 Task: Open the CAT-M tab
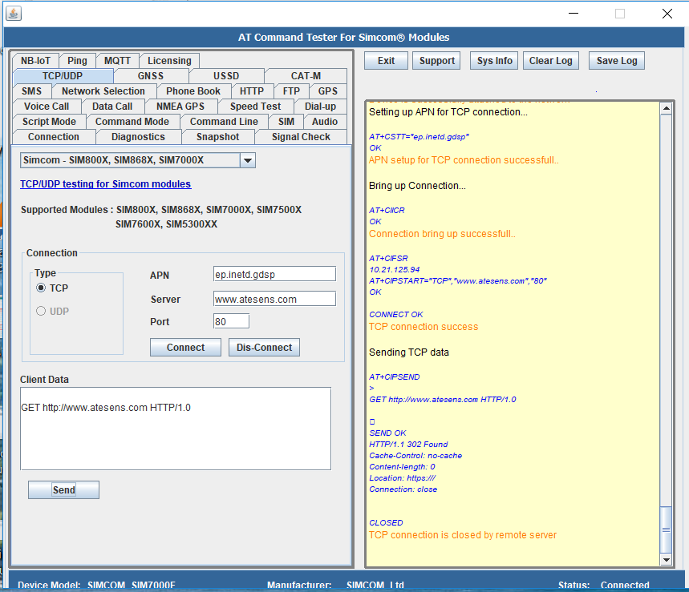(x=306, y=76)
